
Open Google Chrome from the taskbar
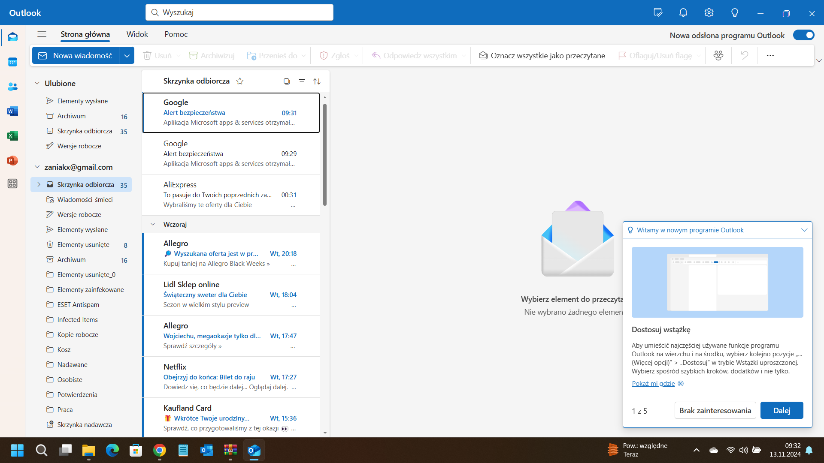click(x=160, y=450)
